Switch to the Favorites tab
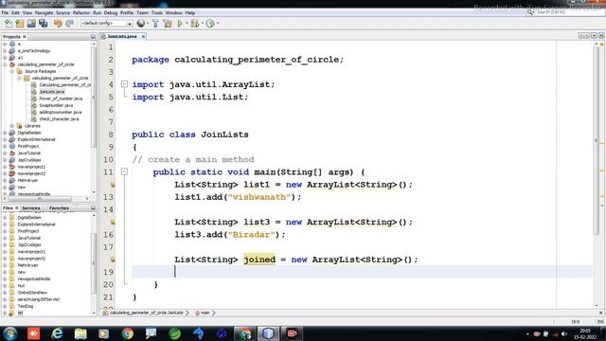Image resolution: width=606 pixels, height=341 pixels. pyautogui.click(x=59, y=208)
